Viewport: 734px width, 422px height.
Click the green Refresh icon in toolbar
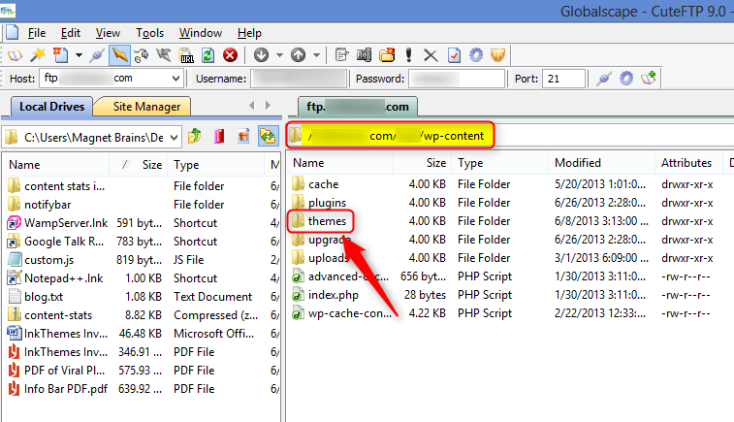click(207, 55)
